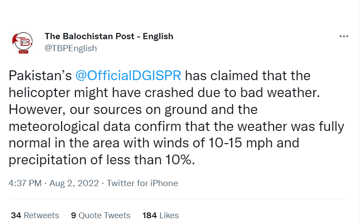Select the Aug 2, 2022 date

pyautogui.click(x=74, y=183)
